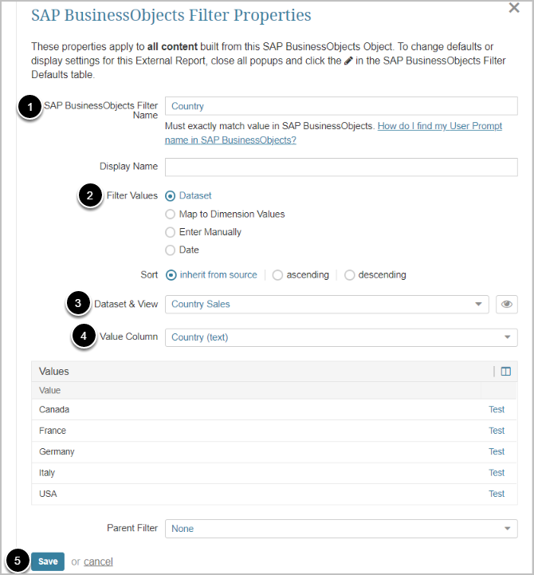Screen dimensions: 534x575
Task: Click Test link for Canada
Action: pyautogui.click(x=497, y=410)
